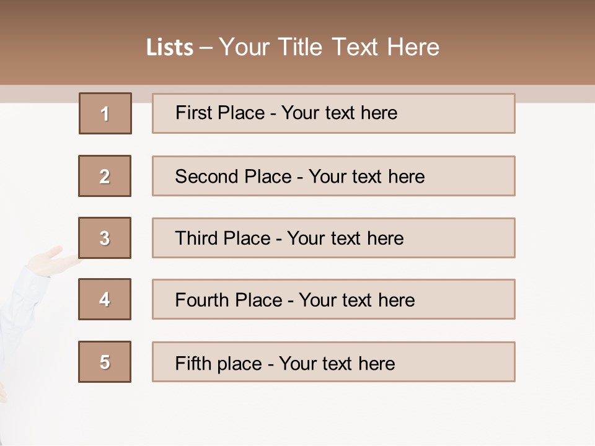Select the word "Fifth" in the last item
This screenshot has height=446, width=595.
pyautogui.click(x=193, y=363)
